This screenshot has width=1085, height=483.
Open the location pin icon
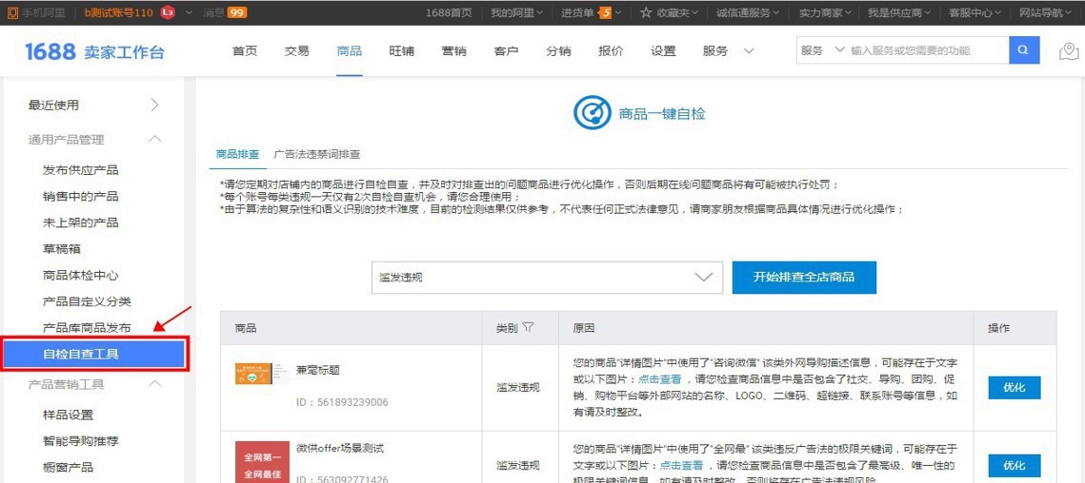point(1069,51)
